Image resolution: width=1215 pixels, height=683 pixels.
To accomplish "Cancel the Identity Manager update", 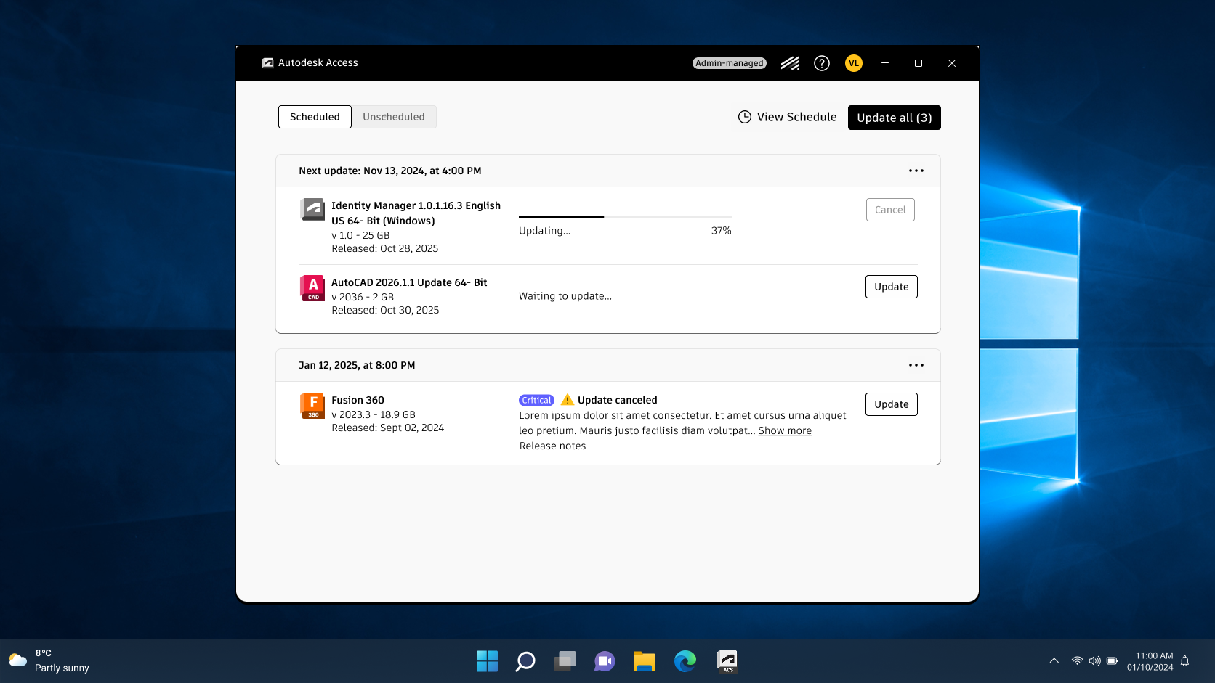I will click(x=890, y=210).
